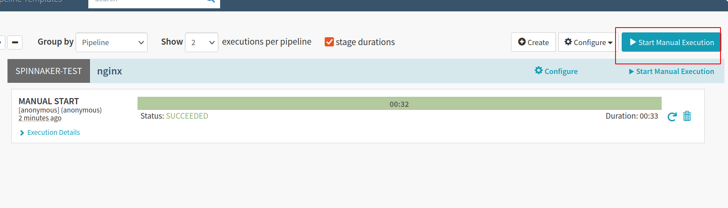
Task: Open the Pipeline Templates nav item
Action: [31, 1]
